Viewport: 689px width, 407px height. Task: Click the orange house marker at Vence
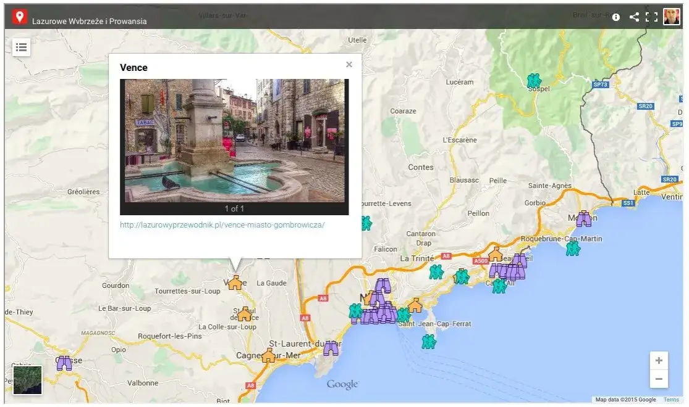pyautogui.click(x=235, y=282)
